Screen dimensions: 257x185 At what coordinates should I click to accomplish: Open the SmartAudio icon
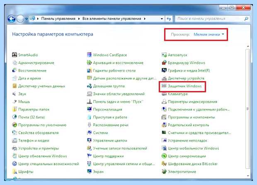pyautogui.click(x=15, y=55)
